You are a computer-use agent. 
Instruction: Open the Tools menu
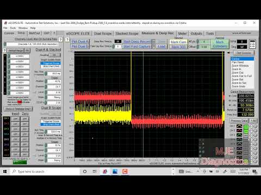[x=13, y=28]
